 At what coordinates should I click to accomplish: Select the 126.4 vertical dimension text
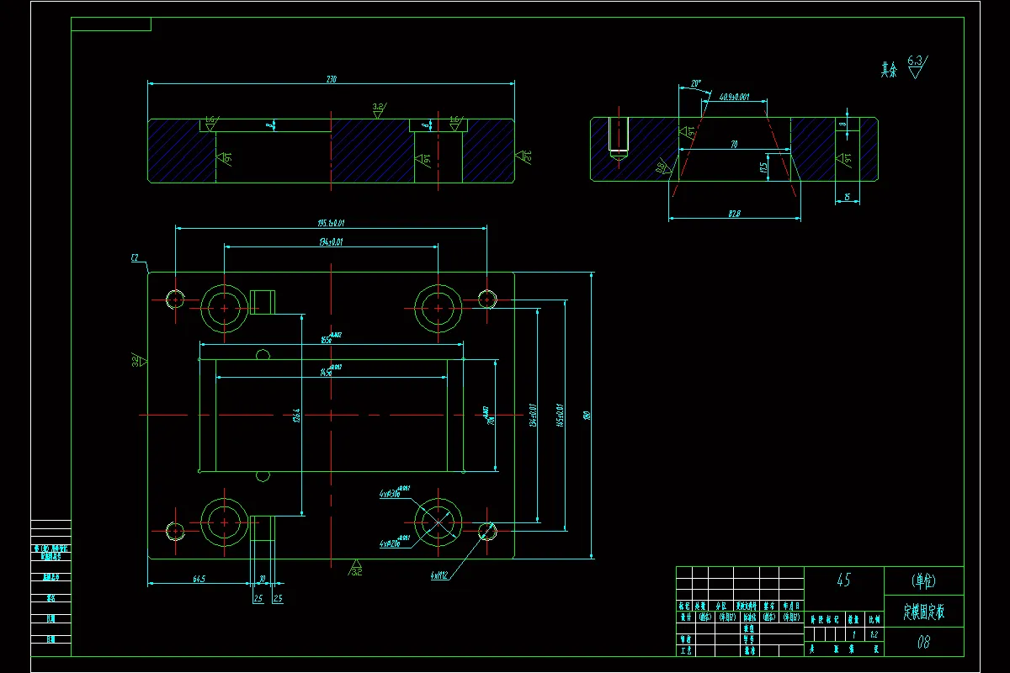[x=295, y=416]
